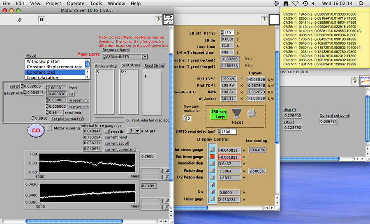
Task: Toggle Int stress gauge display button
Action: (x=212, y=150)
